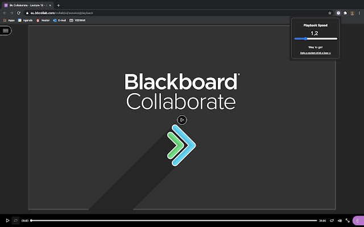This screenshot has width=364, height=227.
Task: Close the Bb Collaborate browser tab
Action: (50, 5)
